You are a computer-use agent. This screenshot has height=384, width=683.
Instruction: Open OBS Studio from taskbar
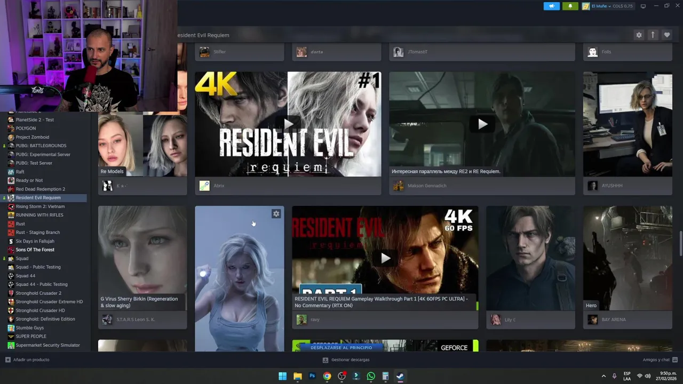[x=342, y=376]
